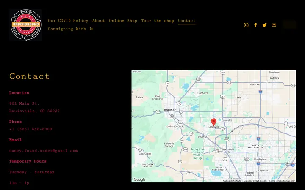Click Report a map error link
The width and height of the screenshot is (305, 190).
click(286, 181)
